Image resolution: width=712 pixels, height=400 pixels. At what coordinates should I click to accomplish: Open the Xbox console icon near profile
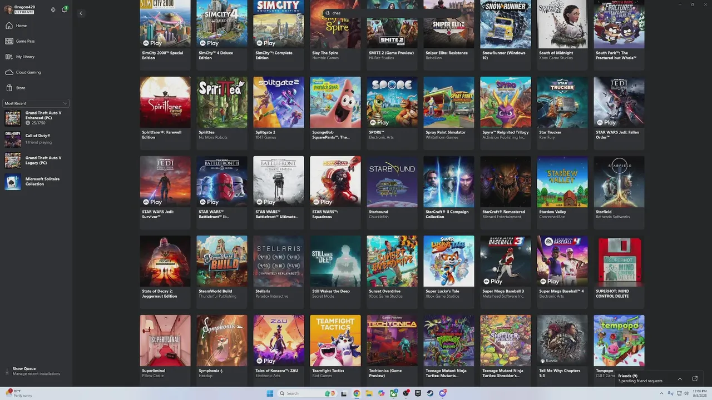53,9
